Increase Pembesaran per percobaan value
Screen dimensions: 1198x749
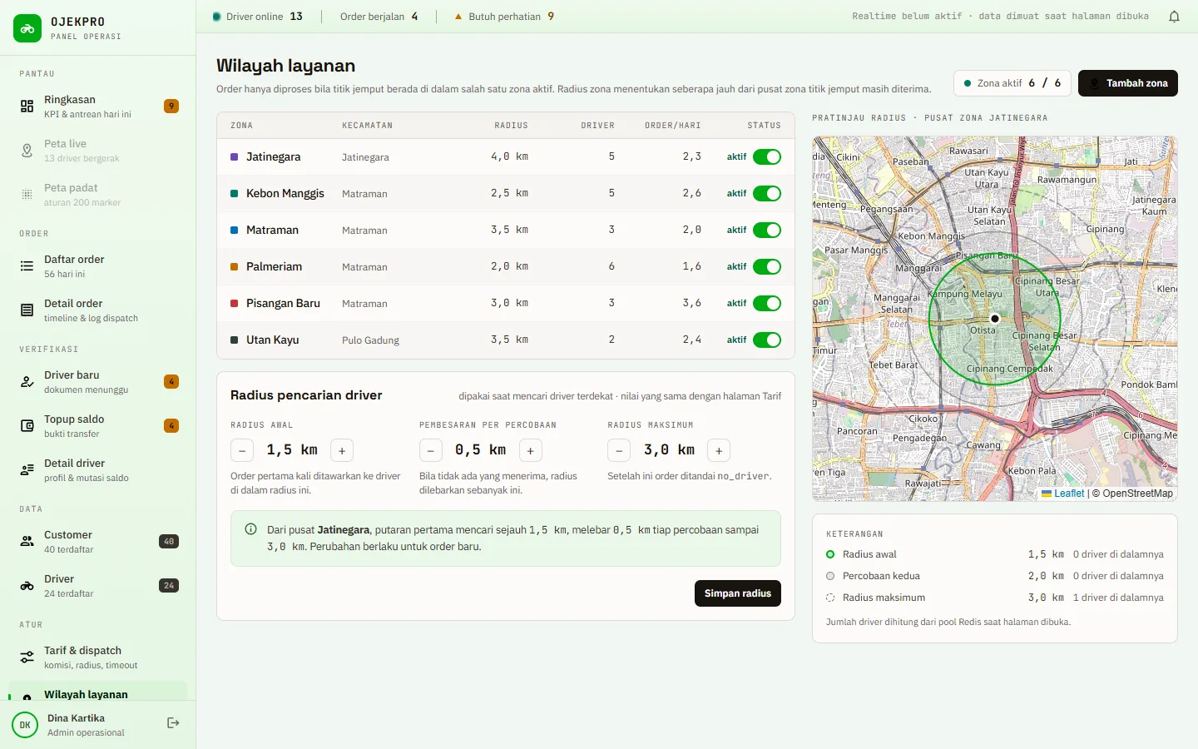coord(531,450)
